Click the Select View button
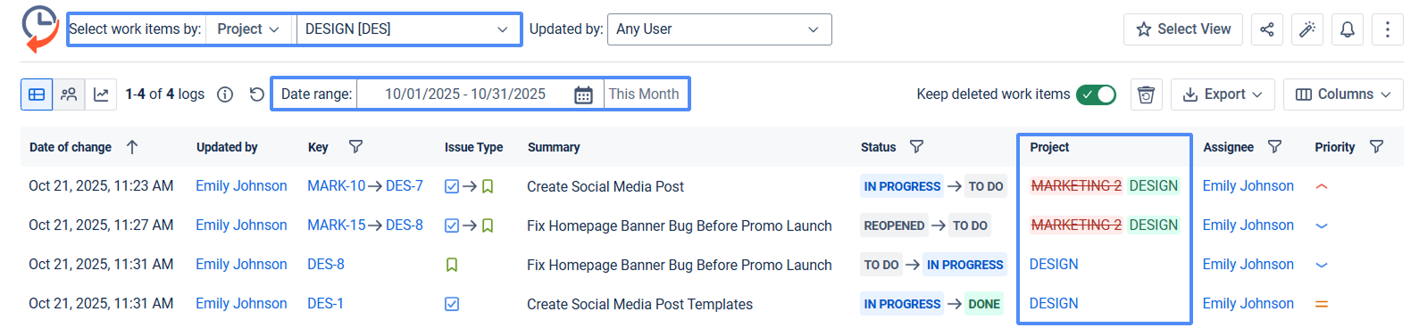This screenshot has height=336, width=1419. pos(1183,29)
